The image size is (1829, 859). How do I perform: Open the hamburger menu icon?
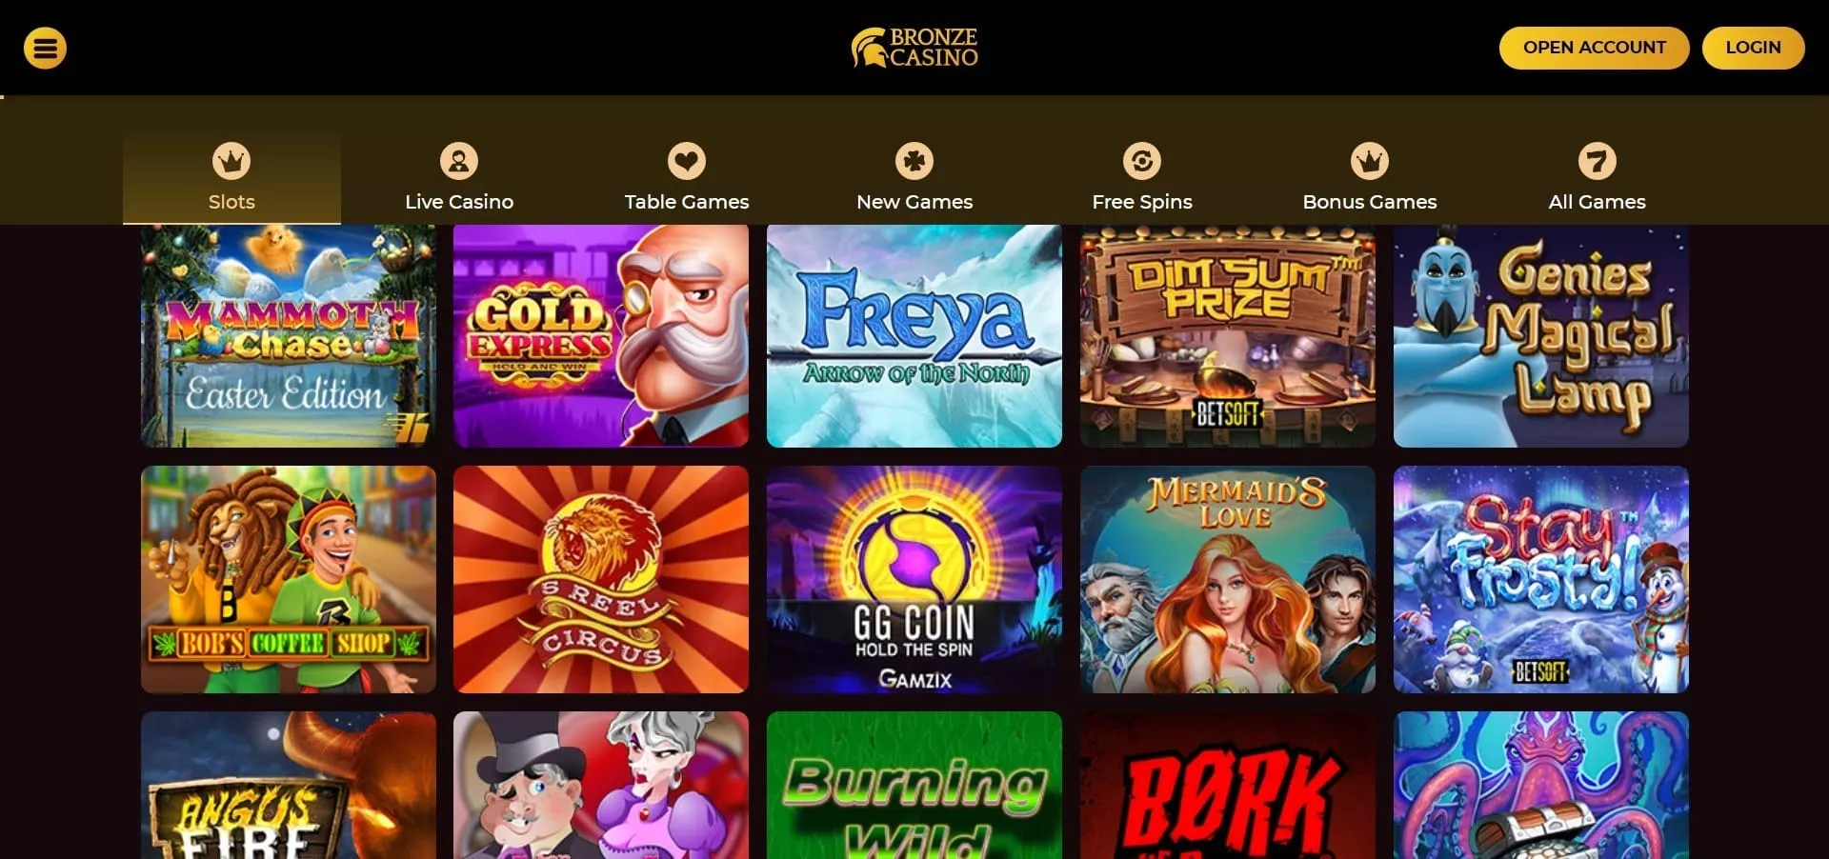click(45, 48)
